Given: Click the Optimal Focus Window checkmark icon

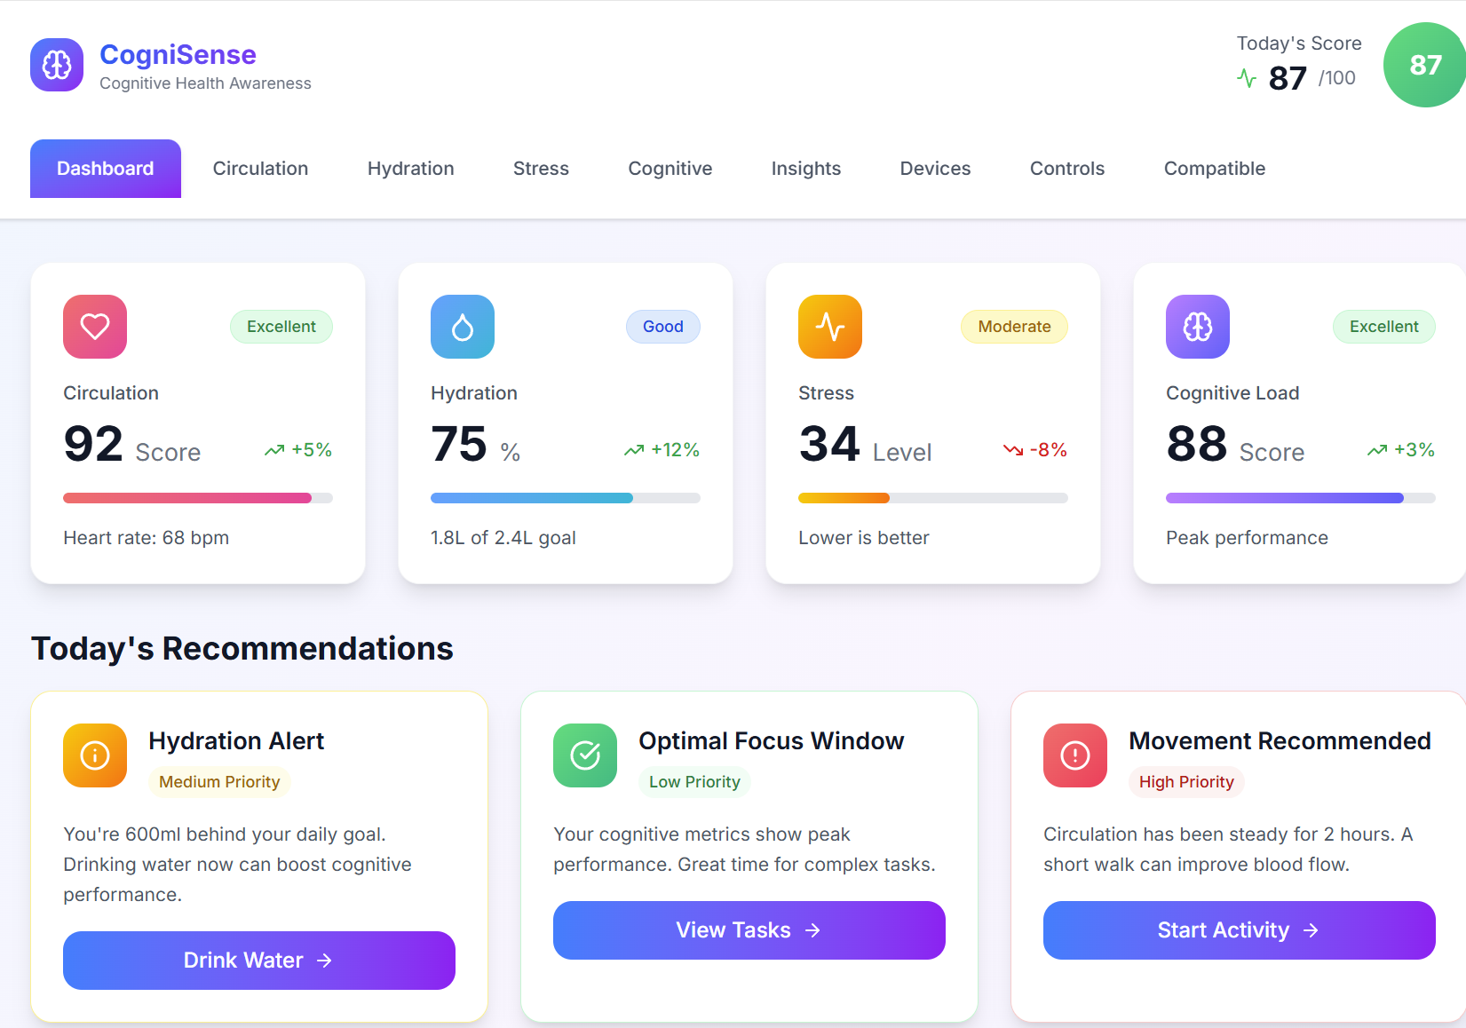Looking at the screenshot, I should [x=585, y=755].
